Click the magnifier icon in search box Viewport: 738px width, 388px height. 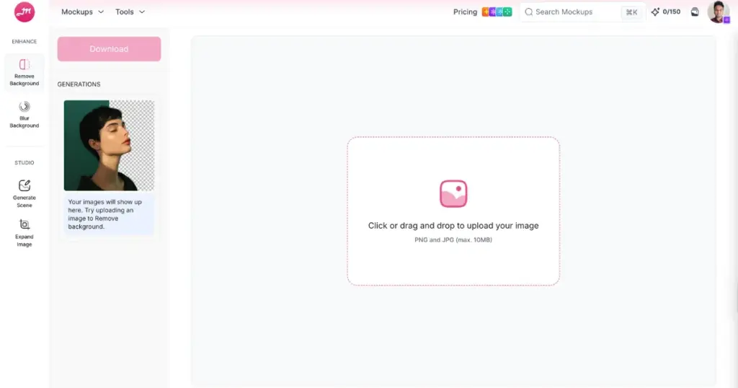(528, 12)
